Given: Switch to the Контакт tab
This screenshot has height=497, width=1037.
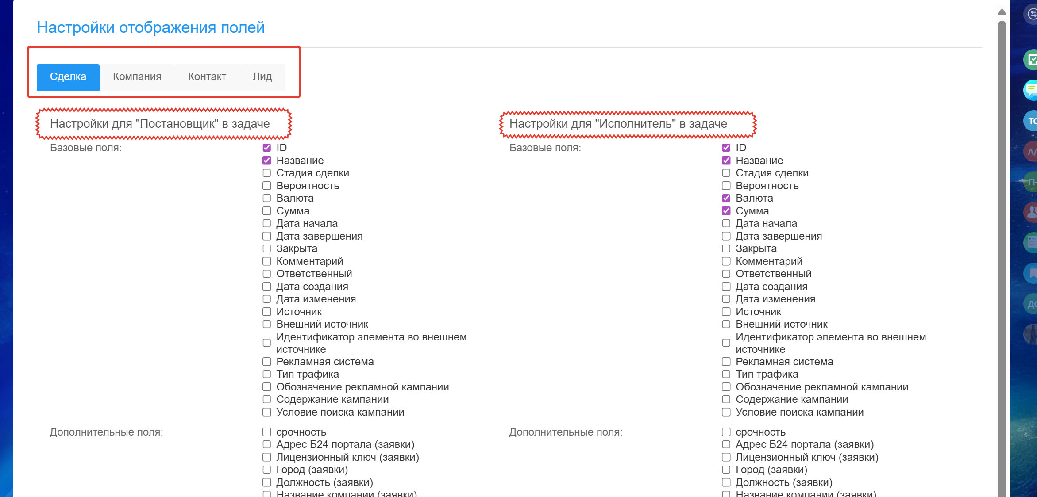Looking at the screenshot, I should (207, 77).
